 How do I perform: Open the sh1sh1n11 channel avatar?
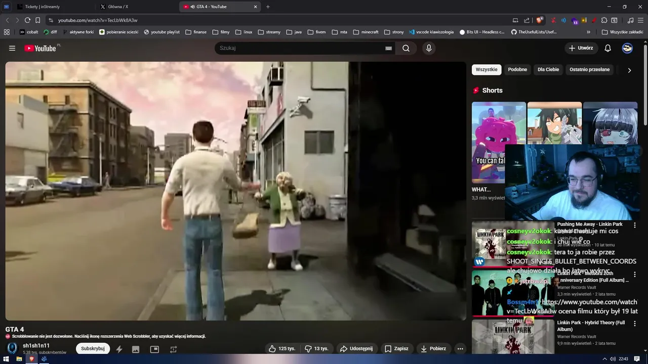tap(12, 348)
